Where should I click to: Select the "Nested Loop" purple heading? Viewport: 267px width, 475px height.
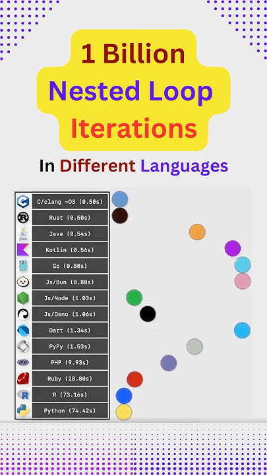pos(131,92)
